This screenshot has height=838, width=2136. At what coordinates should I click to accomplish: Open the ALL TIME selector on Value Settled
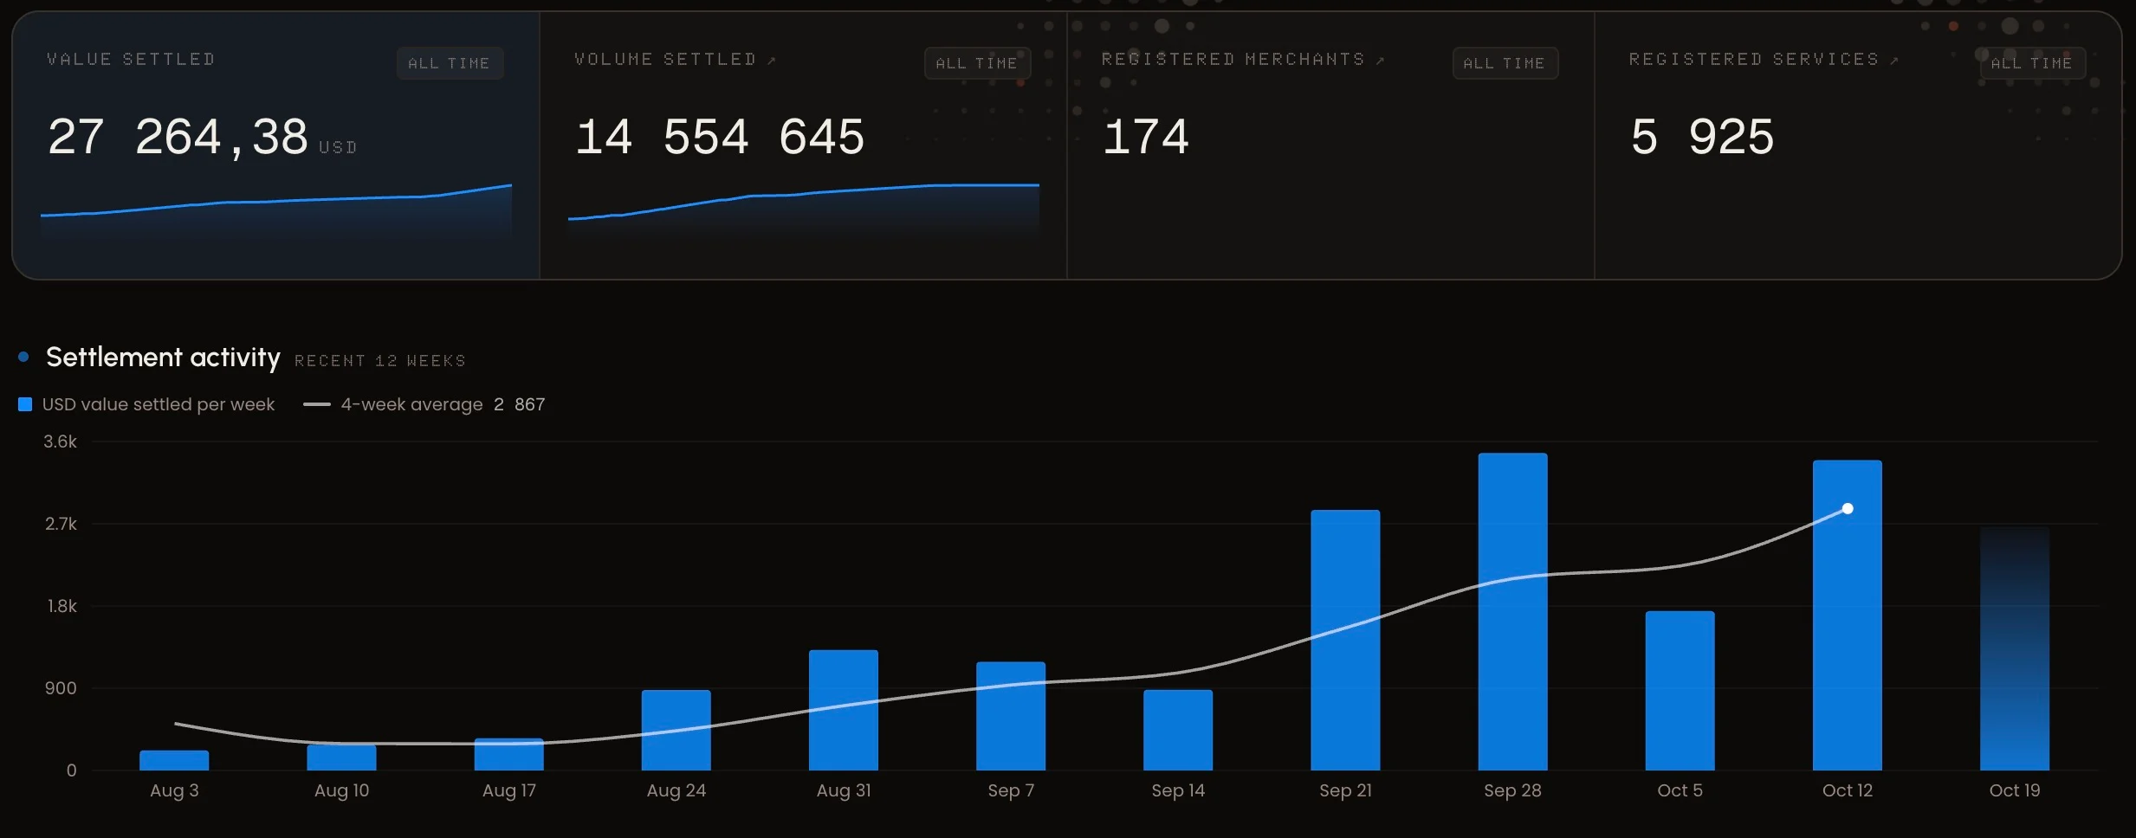(x=450, y=63)
